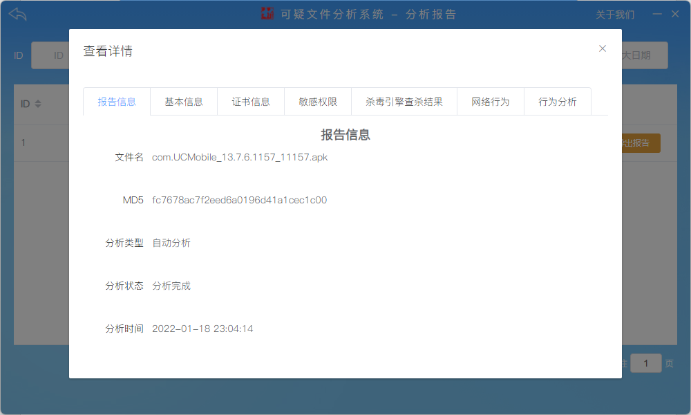The width and height of the screenshot is (691, 415).
Task: Switch to the 基本信息 tab
Action: (x=184, y=102)
